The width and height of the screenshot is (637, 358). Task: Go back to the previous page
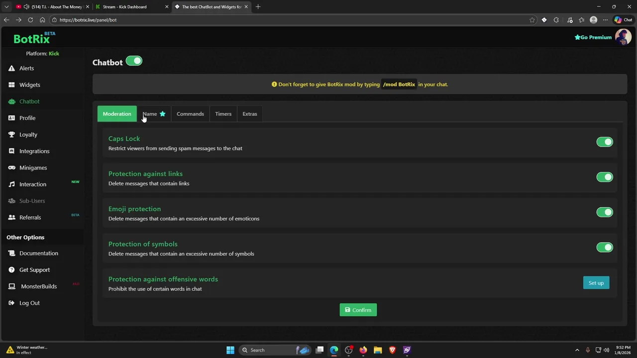6,20
